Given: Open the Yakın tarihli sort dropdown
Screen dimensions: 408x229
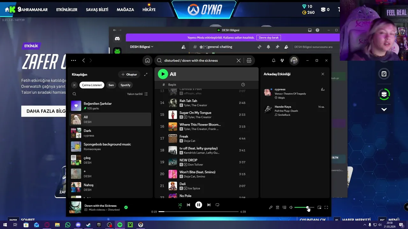Looking at the screenshot, I should [x=137, y=94].
